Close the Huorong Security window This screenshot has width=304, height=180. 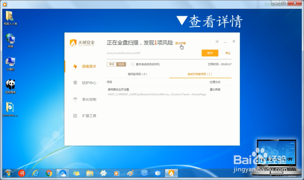234,41
